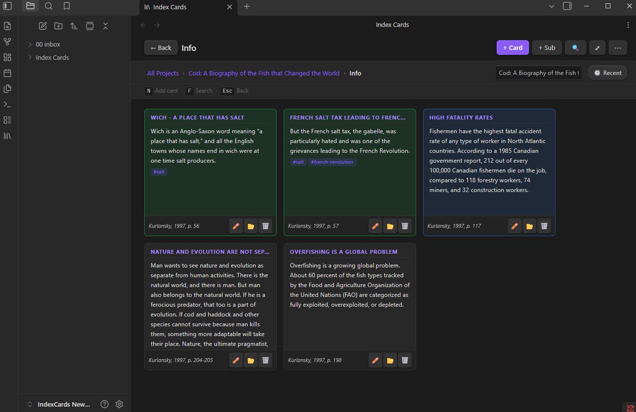
Task: Create a new folder in file explorer
Action: [x=58, y=26]
